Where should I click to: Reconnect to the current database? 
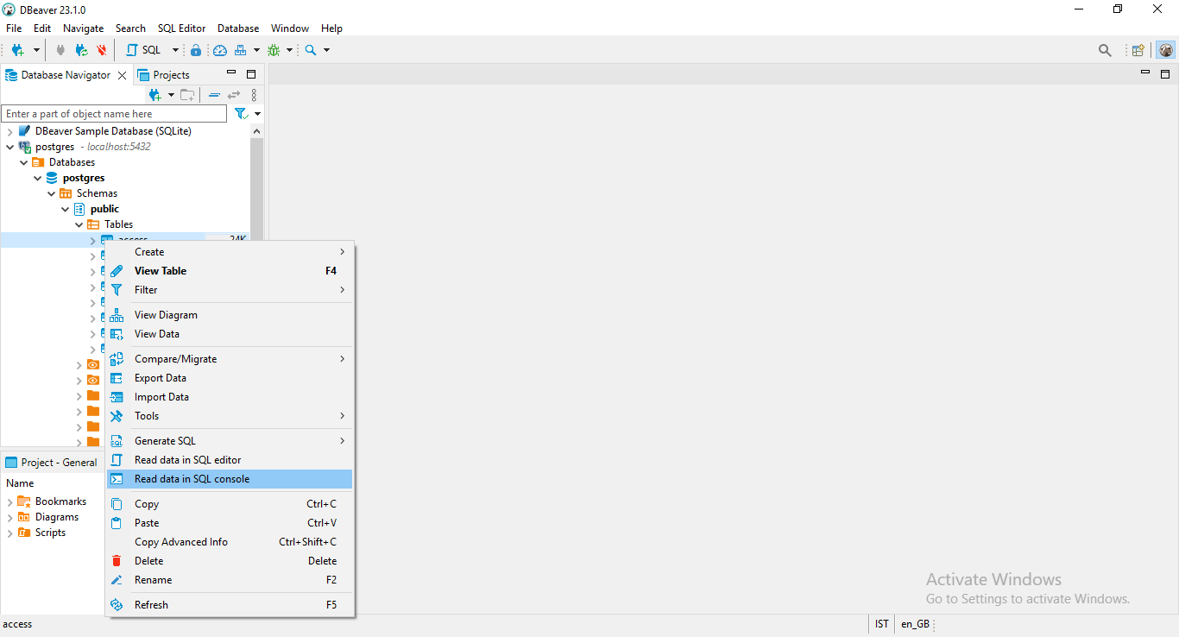82,49
